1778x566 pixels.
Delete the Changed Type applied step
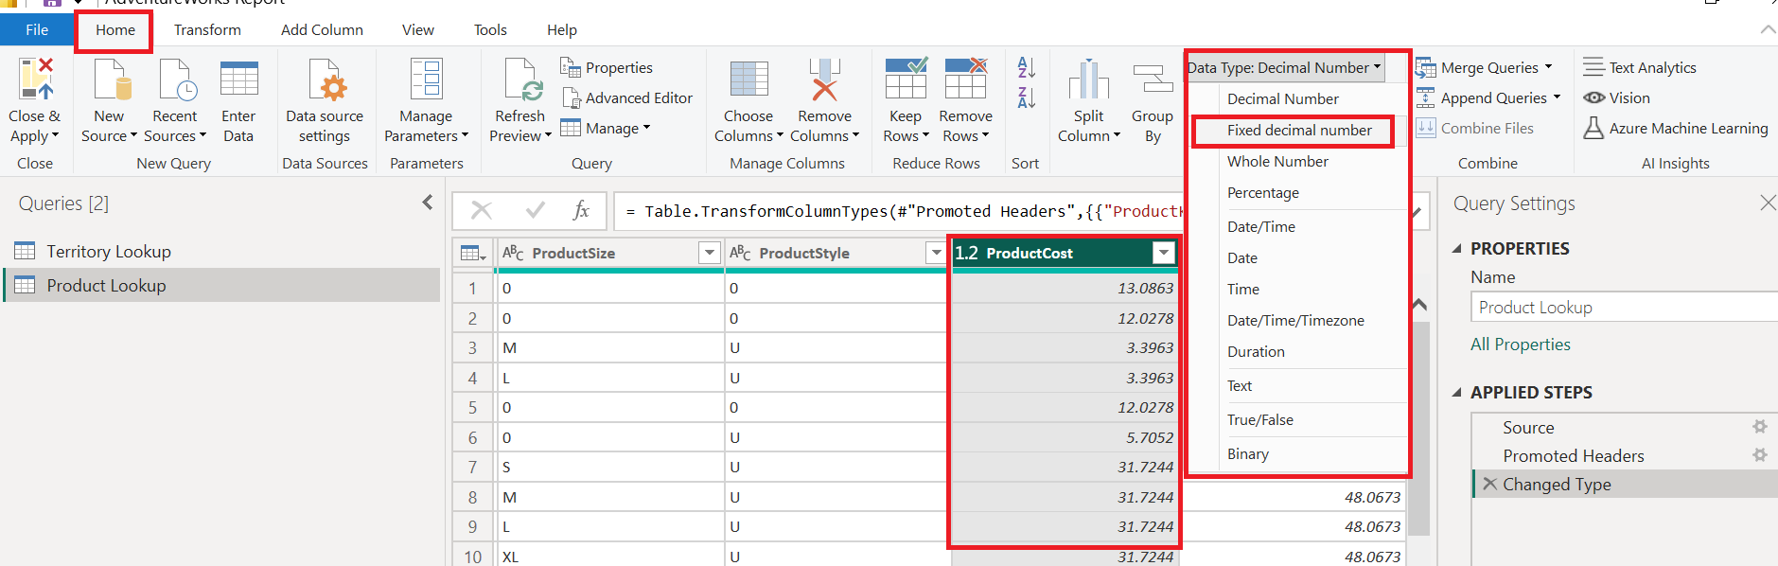(1490, 484)
